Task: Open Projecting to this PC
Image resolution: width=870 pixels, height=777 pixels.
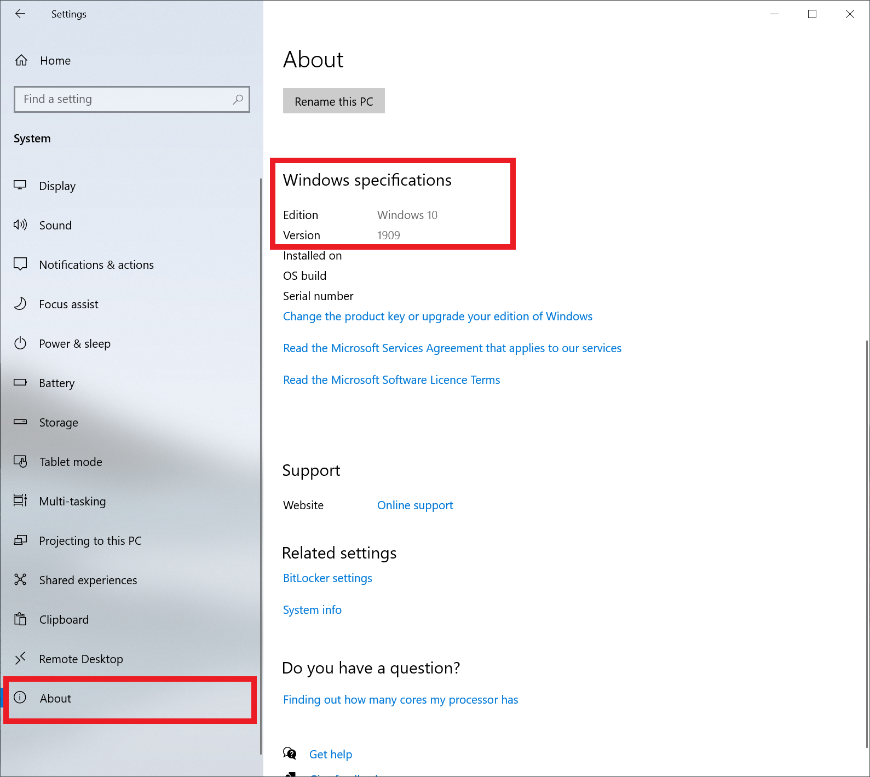Action: click(x=130, y=540)
